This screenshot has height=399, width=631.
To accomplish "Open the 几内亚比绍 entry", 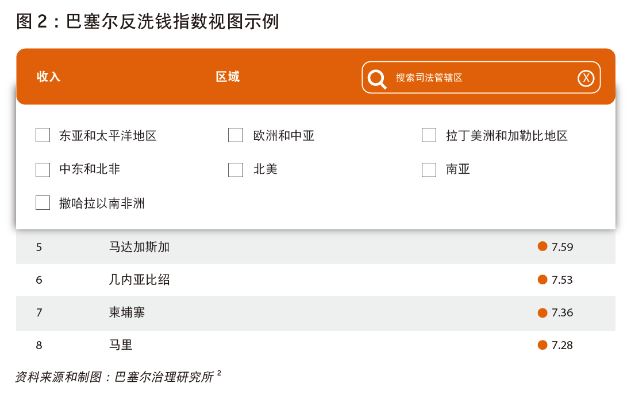I will coord(139,280).
